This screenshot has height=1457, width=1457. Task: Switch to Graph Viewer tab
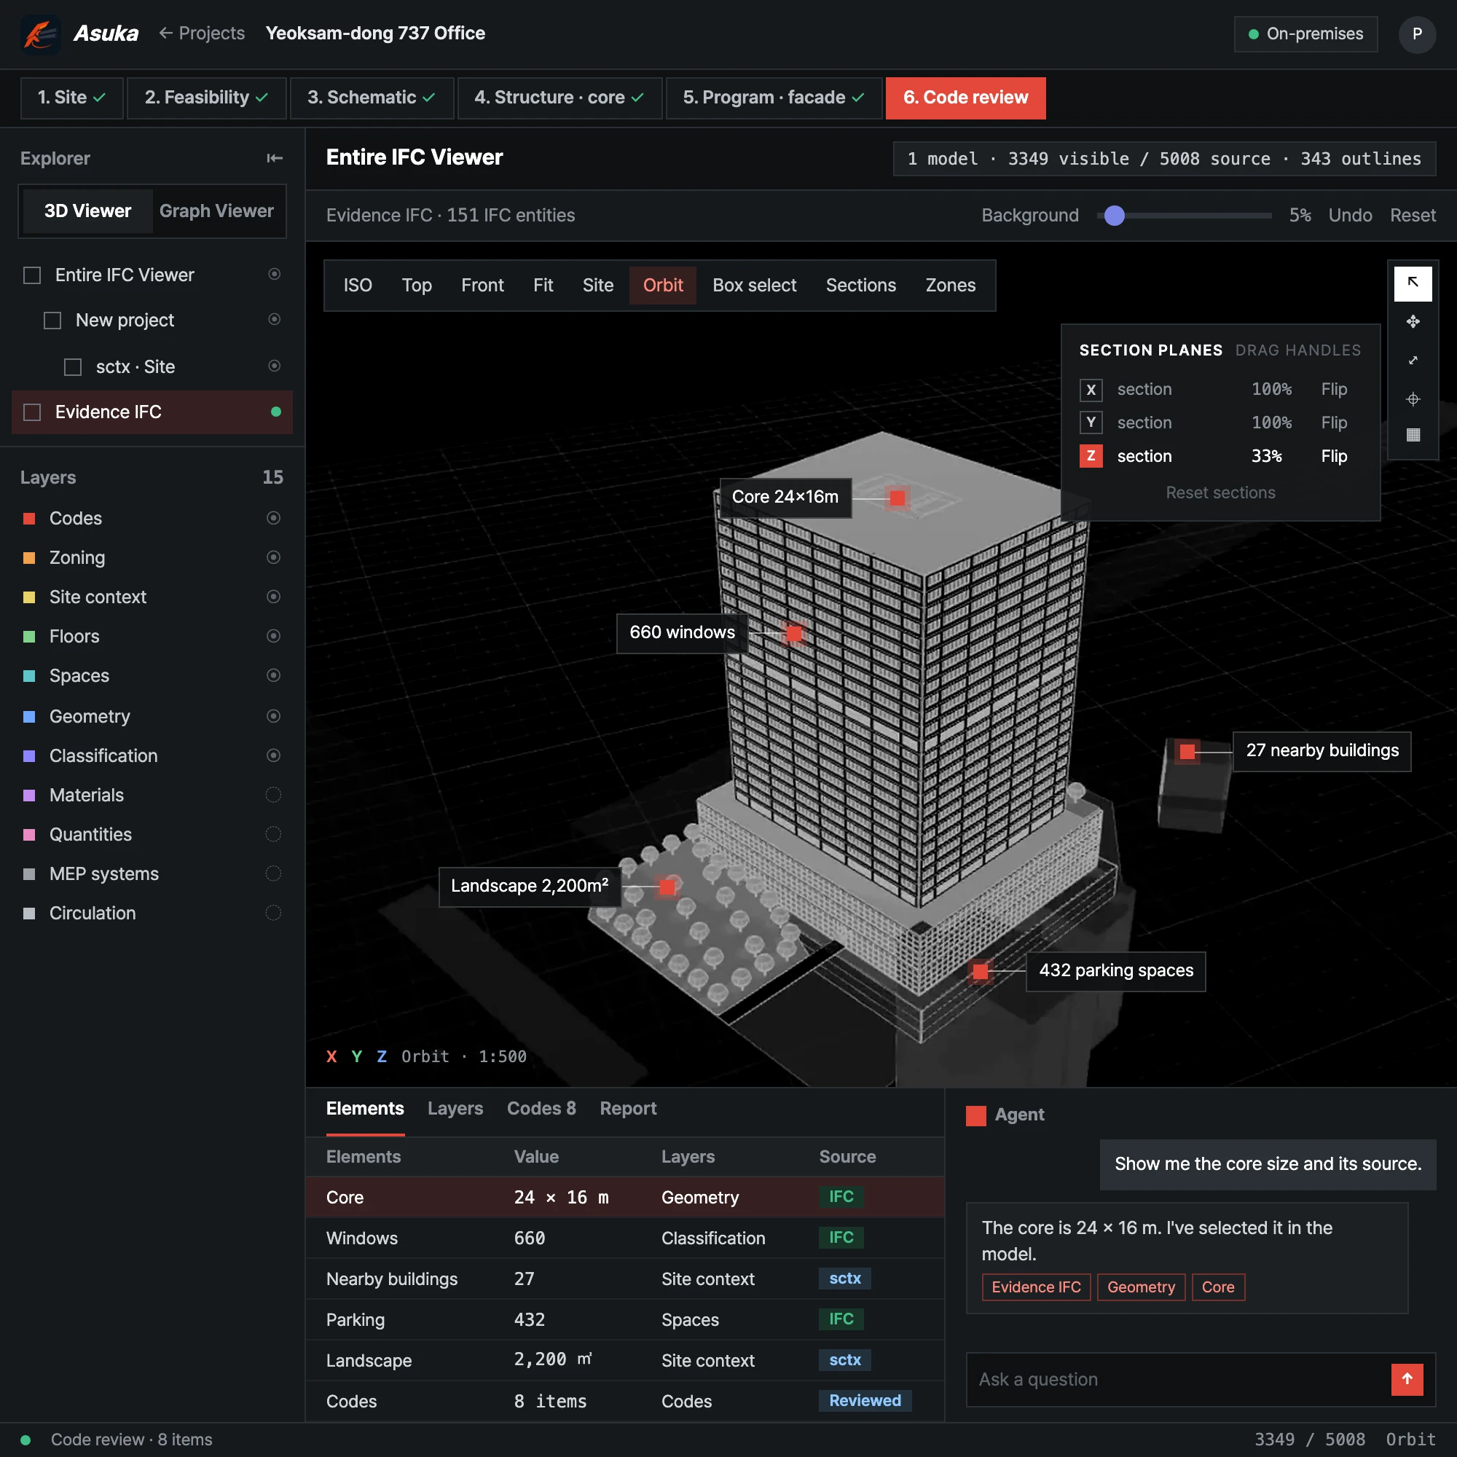[216, 211]
